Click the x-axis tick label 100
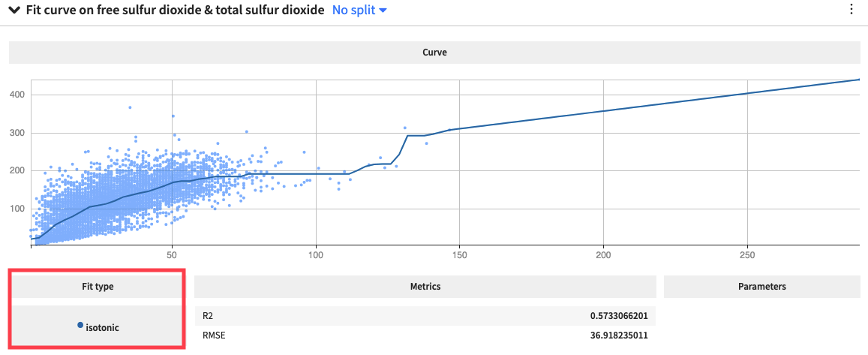Screen dimensions: 868x355 316,255
